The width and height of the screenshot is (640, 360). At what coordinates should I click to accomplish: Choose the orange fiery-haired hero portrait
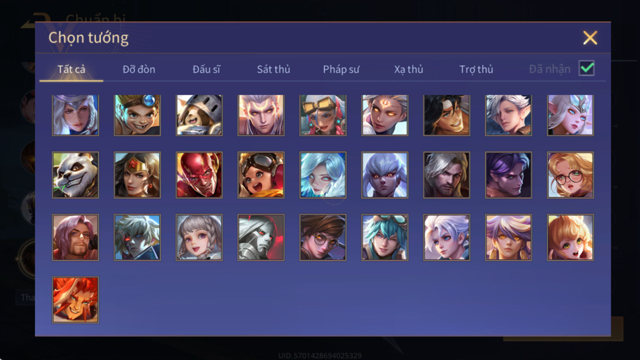point(75,300)
